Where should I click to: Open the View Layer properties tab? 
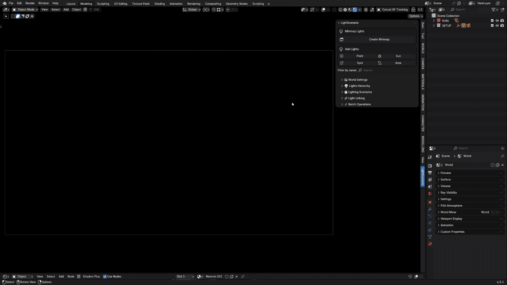[x=430, y=180]
